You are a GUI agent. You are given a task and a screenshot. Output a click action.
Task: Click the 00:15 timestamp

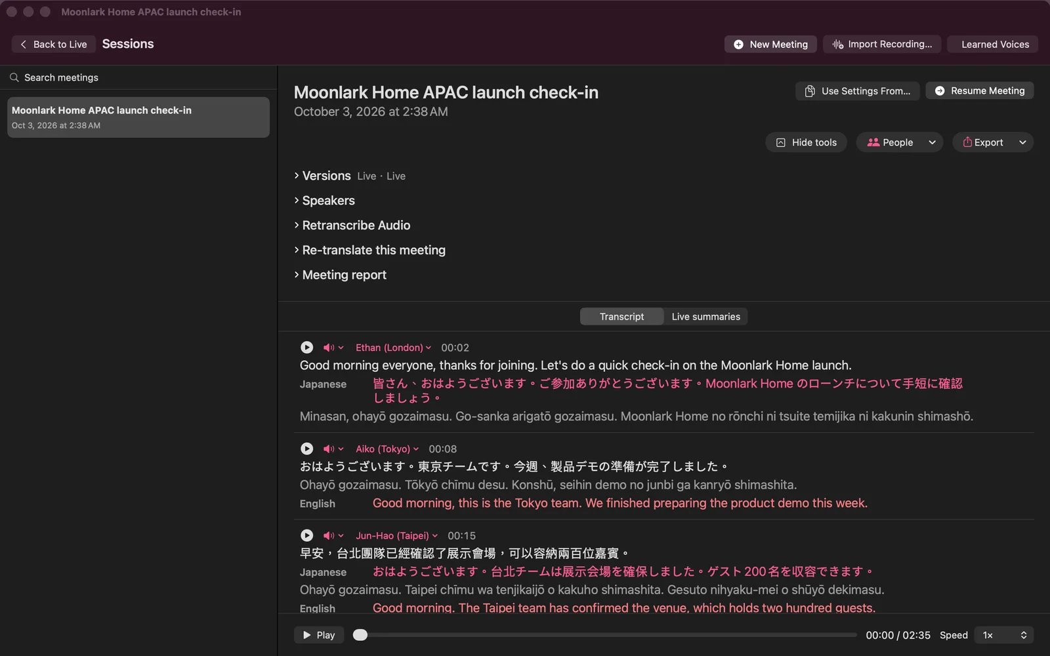tap(462, 535)
